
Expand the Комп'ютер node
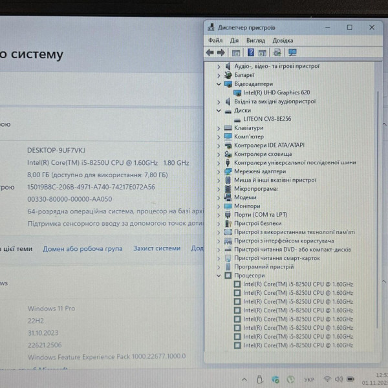(219, 137)
